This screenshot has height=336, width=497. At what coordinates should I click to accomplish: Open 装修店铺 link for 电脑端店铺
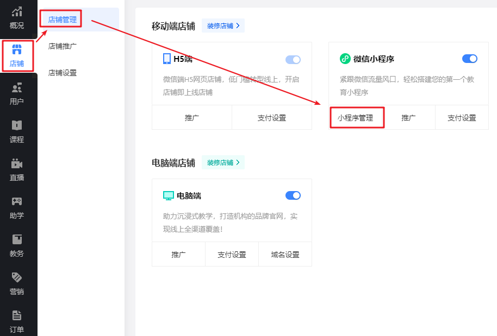(223, 163)
